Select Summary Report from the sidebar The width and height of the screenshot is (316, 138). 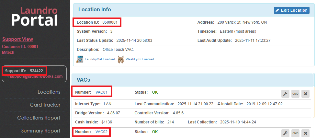tap(40, 131)
